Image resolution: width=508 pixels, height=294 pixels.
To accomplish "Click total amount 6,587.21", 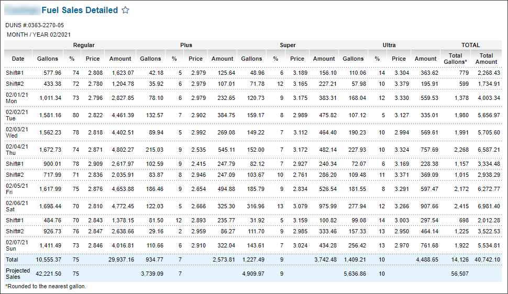I will pos(489,150).
